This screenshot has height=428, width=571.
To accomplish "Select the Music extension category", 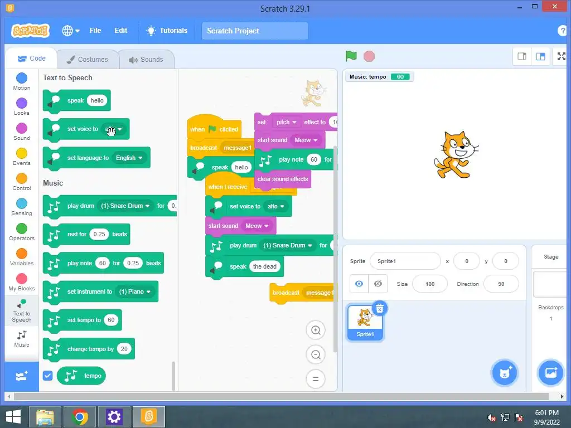I will coord(22,339).
